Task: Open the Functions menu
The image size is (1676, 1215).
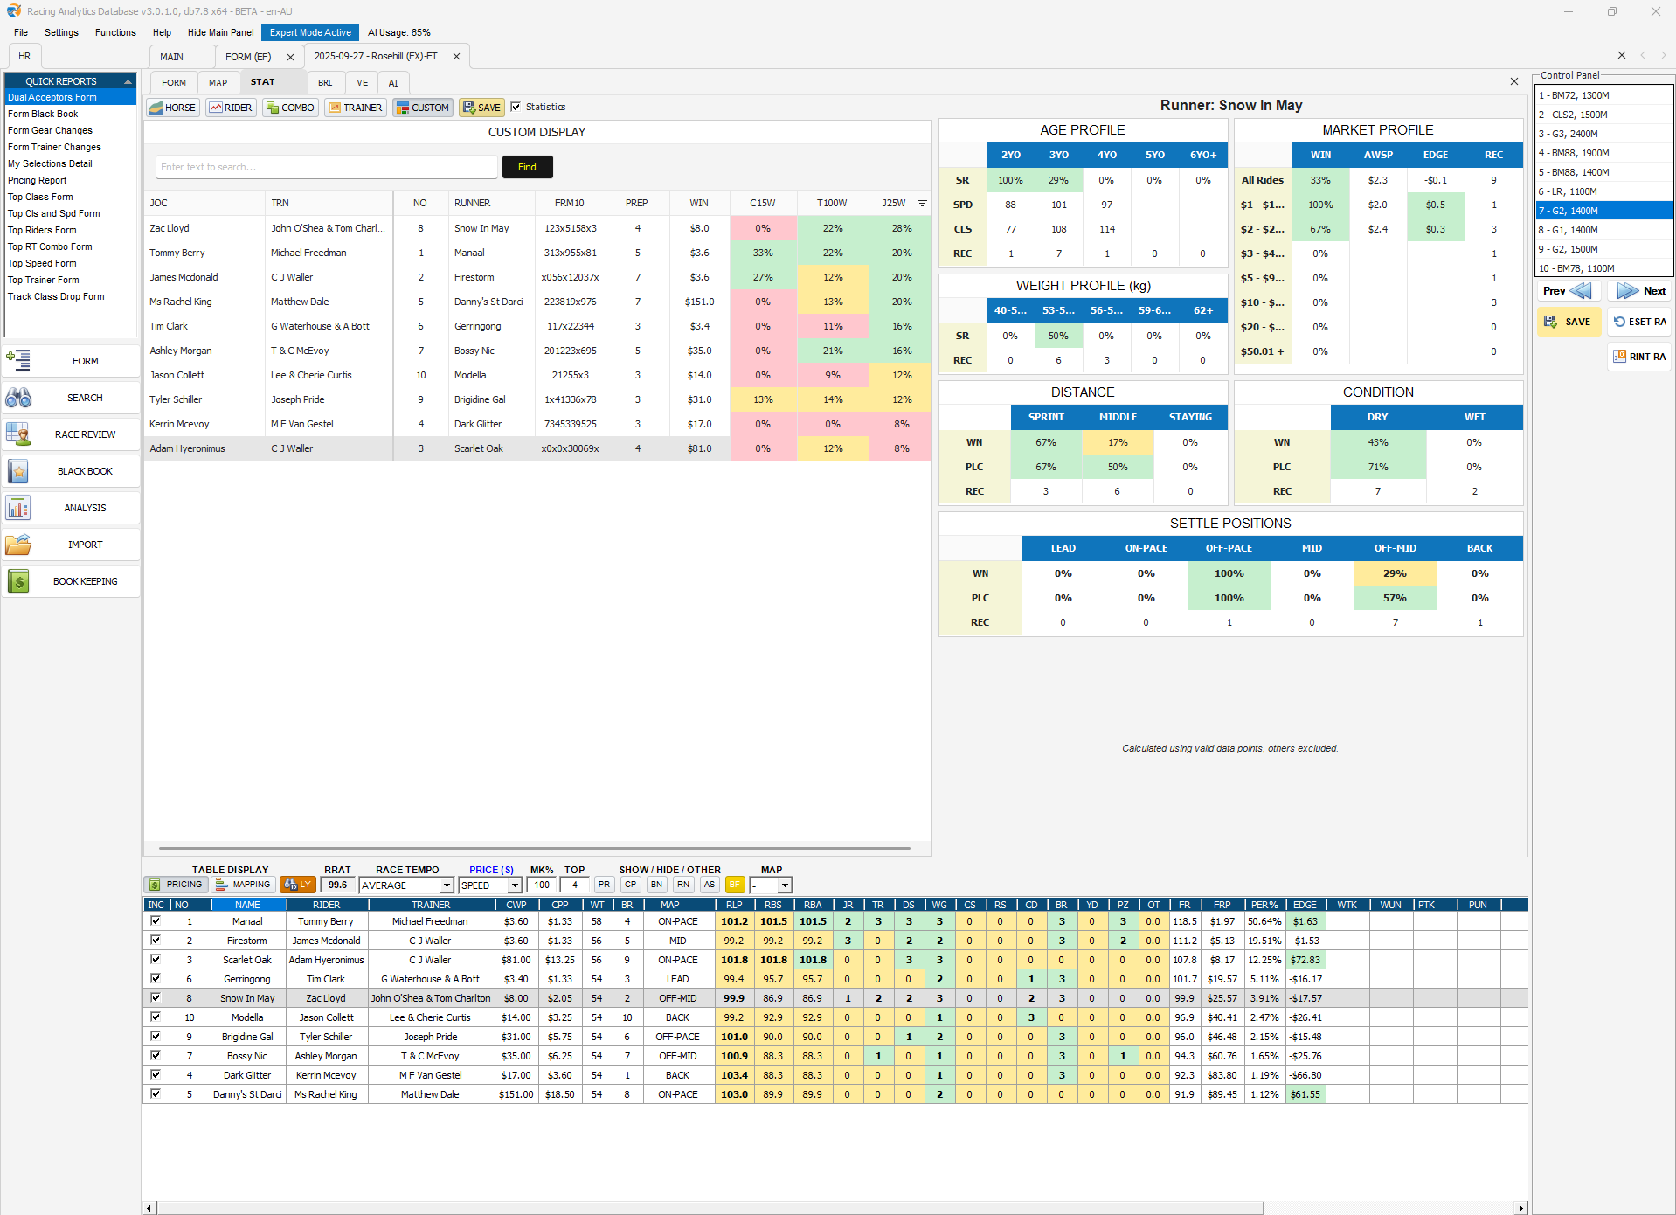Action: coord(115,32)
